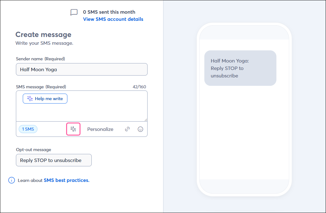Click the sparkle icon inside Help me write
Image resolution: width=326 pixels, height=213 pixels.
pos(30,98)
